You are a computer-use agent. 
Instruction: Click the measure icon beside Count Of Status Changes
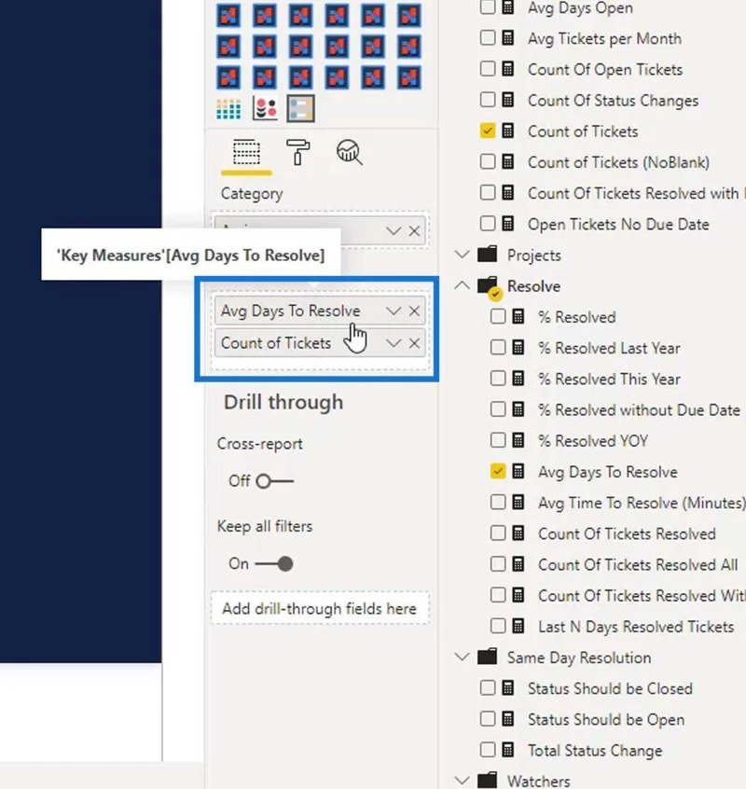click(x=508, y=100)
